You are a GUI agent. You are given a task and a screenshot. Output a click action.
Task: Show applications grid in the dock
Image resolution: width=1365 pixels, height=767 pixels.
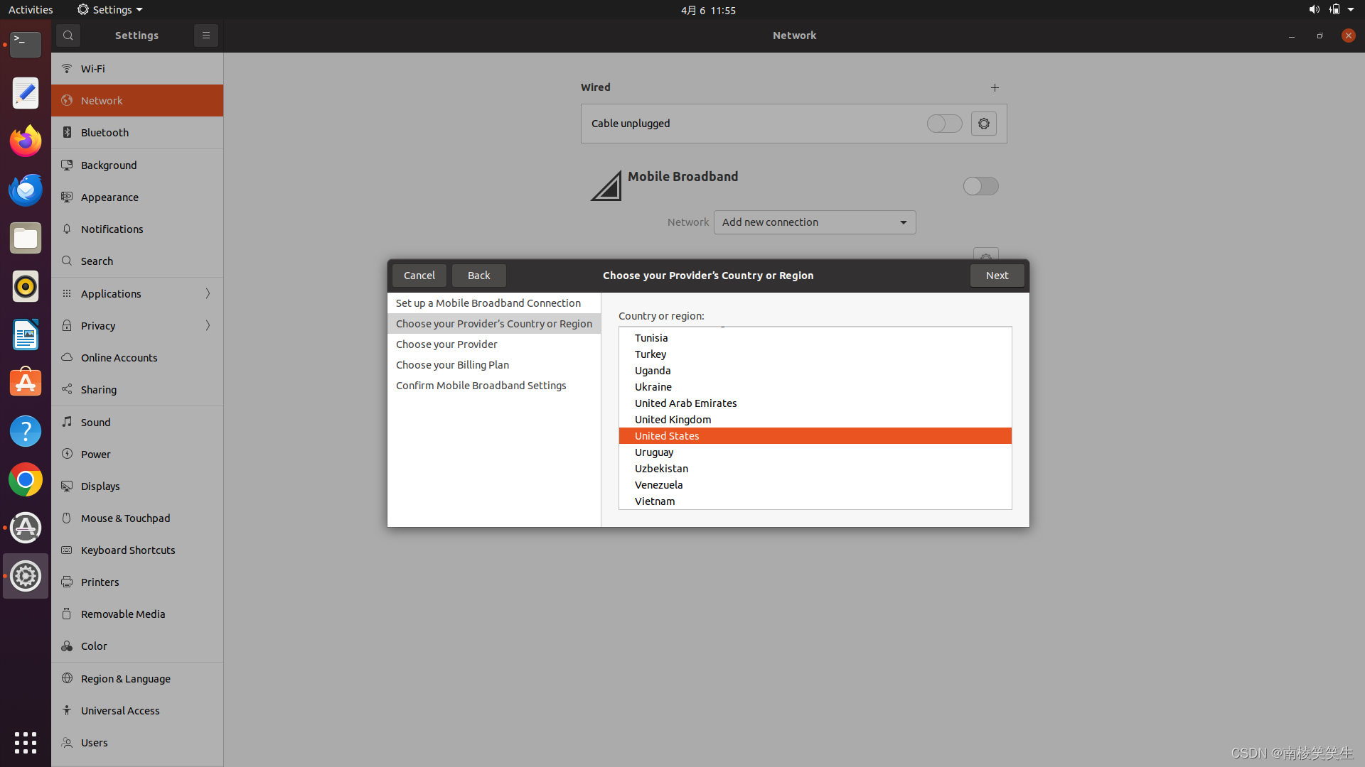tap(26, 743)
